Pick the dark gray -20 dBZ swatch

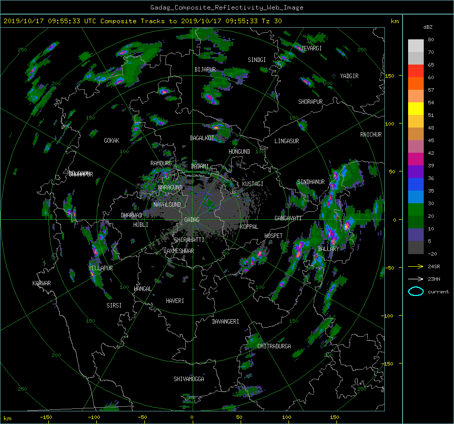[416, 248]
